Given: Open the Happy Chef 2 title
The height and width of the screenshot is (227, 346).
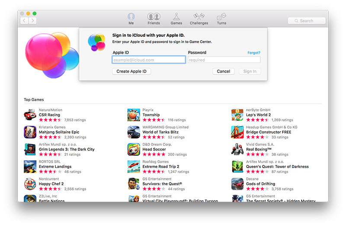Looking at the screenshot, I should tap(51, 184).
